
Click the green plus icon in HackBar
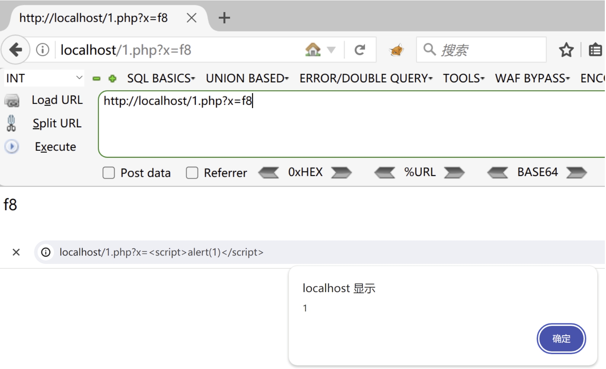tap(112, 78)
